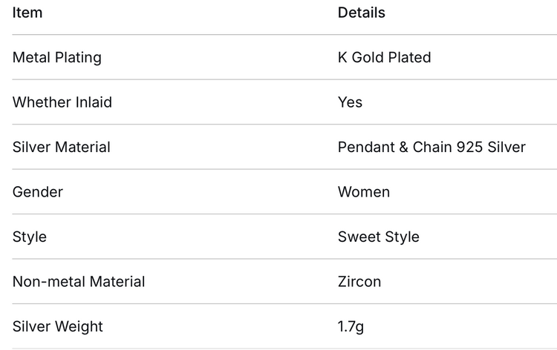Select the Non-metal Material label
Screen dimensions: 557x350
click(x=79, y=282)
